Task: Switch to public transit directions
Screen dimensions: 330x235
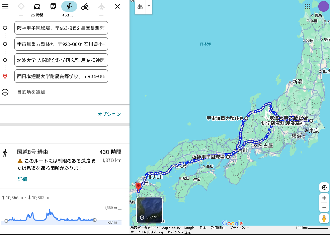Action: pyautogui.click(x=53, y=6)
